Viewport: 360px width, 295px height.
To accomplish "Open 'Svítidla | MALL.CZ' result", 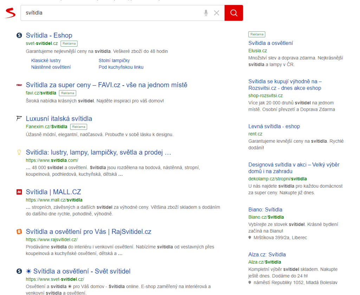I will [53, 192].
